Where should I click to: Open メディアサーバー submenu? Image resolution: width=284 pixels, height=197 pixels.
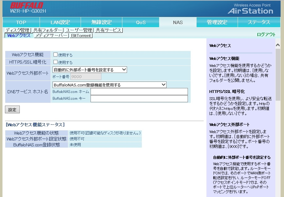point(51,36)
